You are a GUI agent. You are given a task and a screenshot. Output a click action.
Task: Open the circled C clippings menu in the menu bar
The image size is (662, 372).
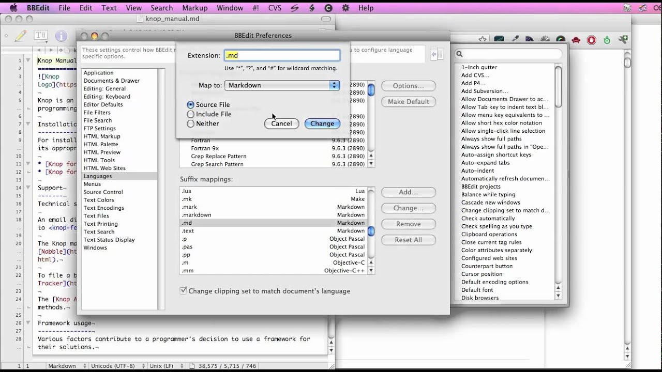pyautogui.click(x=328, y=8)
